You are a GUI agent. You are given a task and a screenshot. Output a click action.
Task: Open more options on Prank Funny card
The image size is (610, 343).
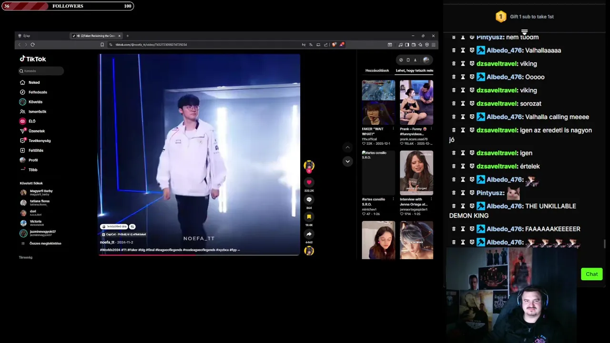pyautogui.click(x=431, y=129)
